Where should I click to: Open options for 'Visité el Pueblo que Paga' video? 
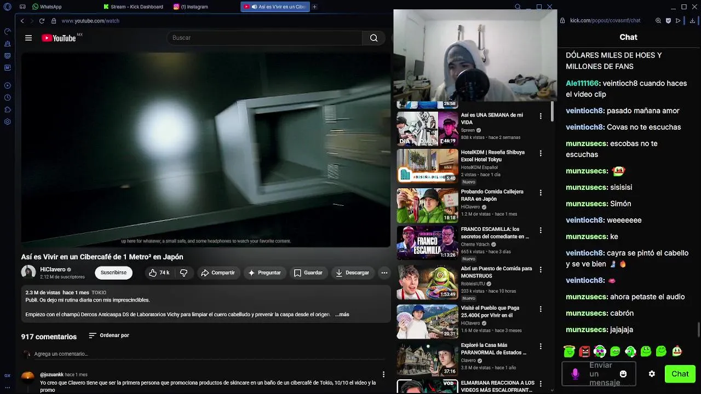click(541, 309)
